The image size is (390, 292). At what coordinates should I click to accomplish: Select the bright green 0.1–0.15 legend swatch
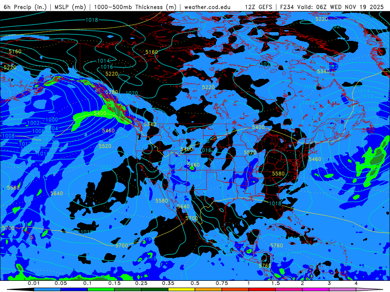(x=101, y=290)
